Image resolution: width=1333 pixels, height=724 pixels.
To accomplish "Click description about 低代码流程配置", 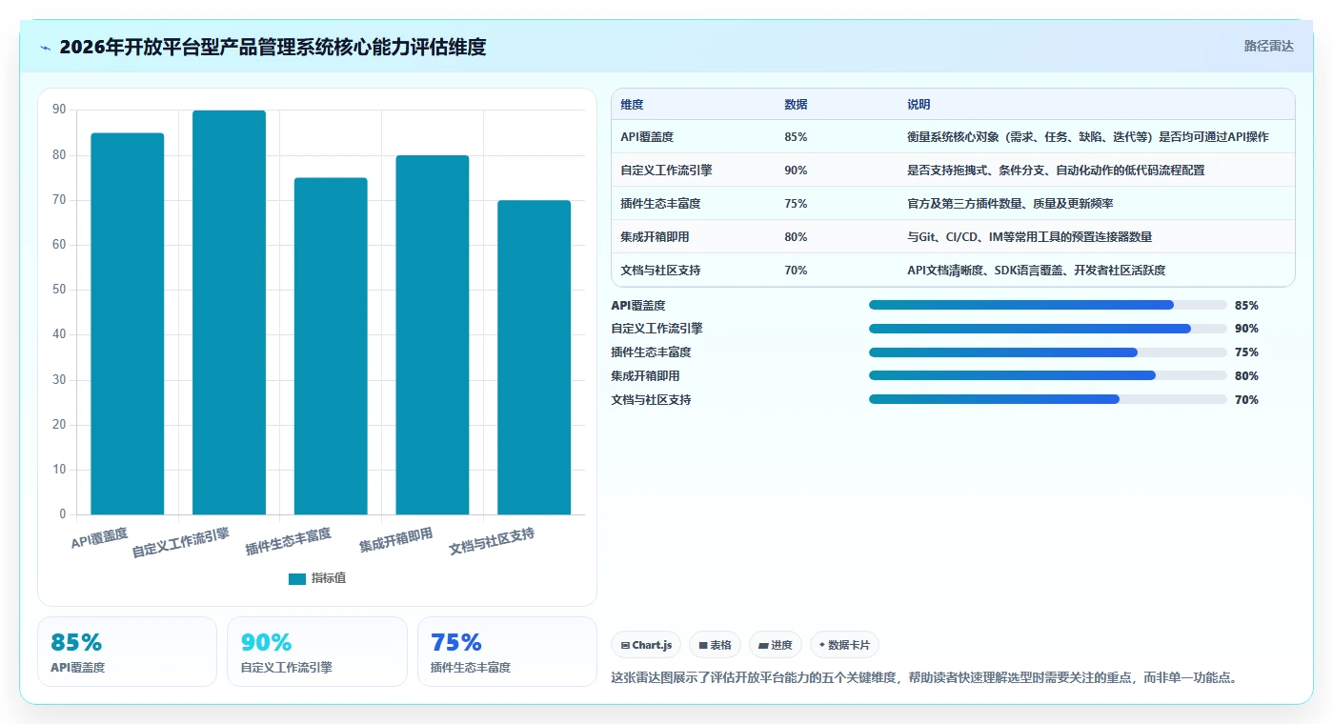I will (1058, 170).
